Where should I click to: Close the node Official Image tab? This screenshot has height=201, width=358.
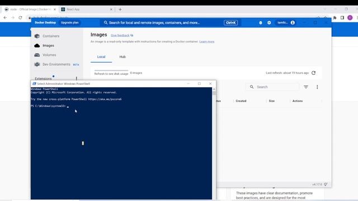point(55,9)
